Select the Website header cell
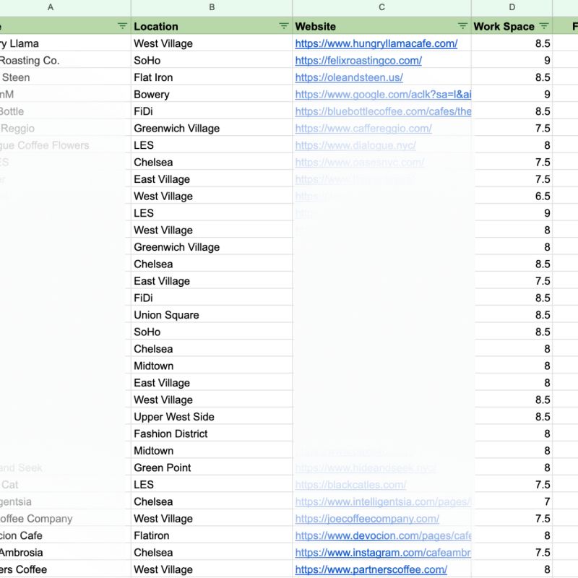 tap(381, 26)
